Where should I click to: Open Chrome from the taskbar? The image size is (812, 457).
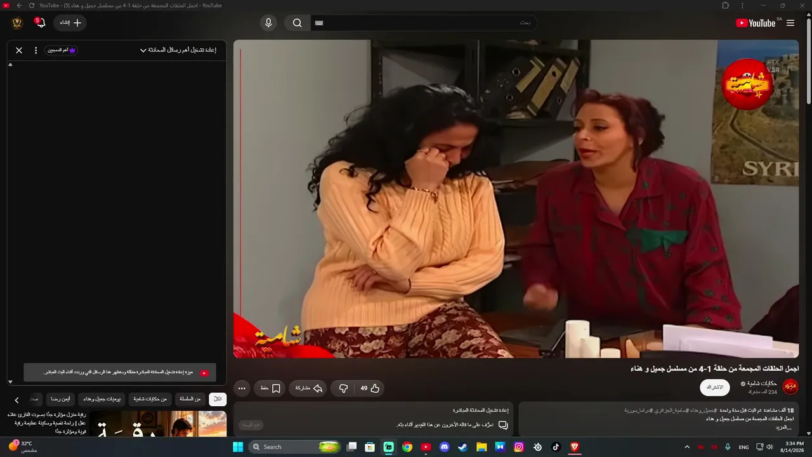pyautogui.click(x=407, y=447)
